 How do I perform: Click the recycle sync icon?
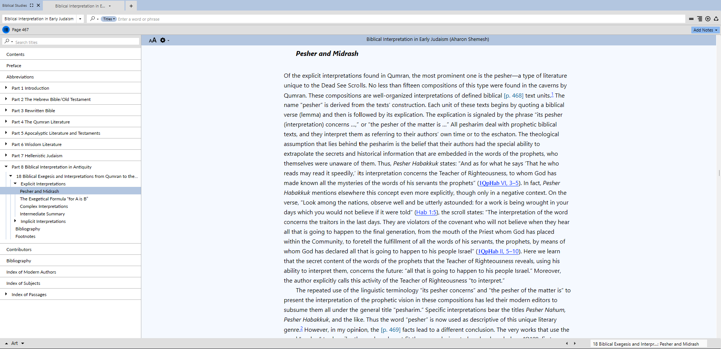716,19
